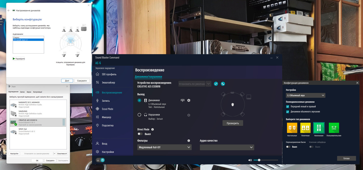Select the Динамики output radio button
The image size is (363, 170).
pos(139,100)
